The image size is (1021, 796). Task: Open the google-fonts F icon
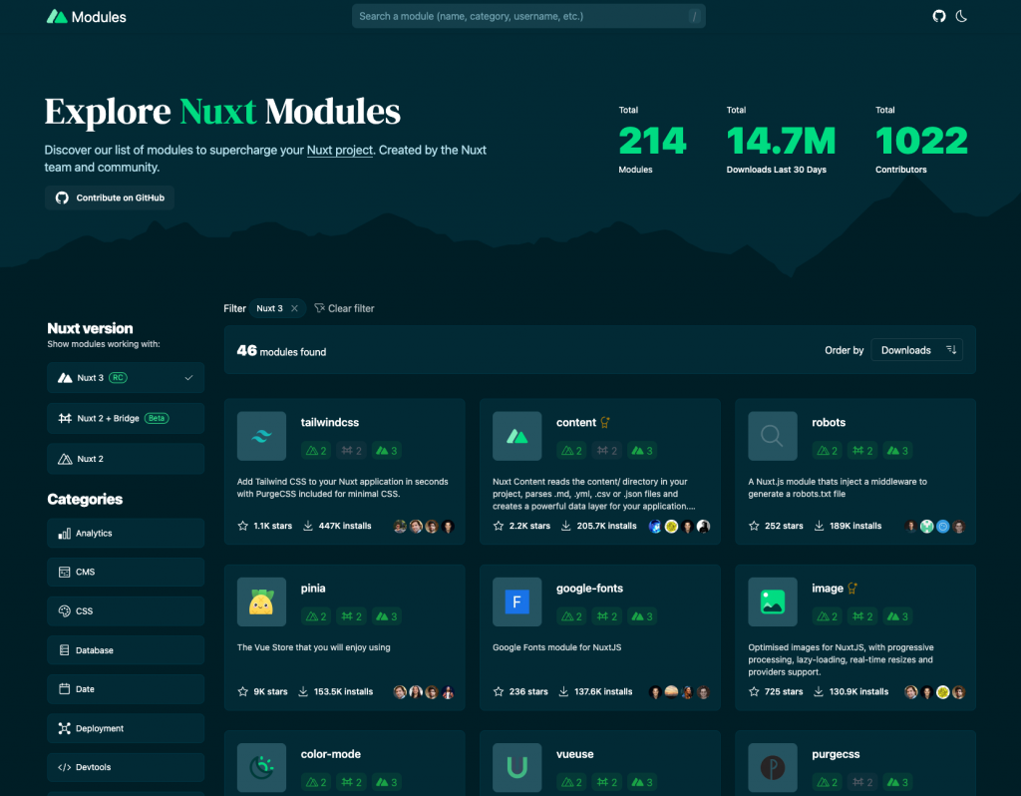[x=517, y=601]
